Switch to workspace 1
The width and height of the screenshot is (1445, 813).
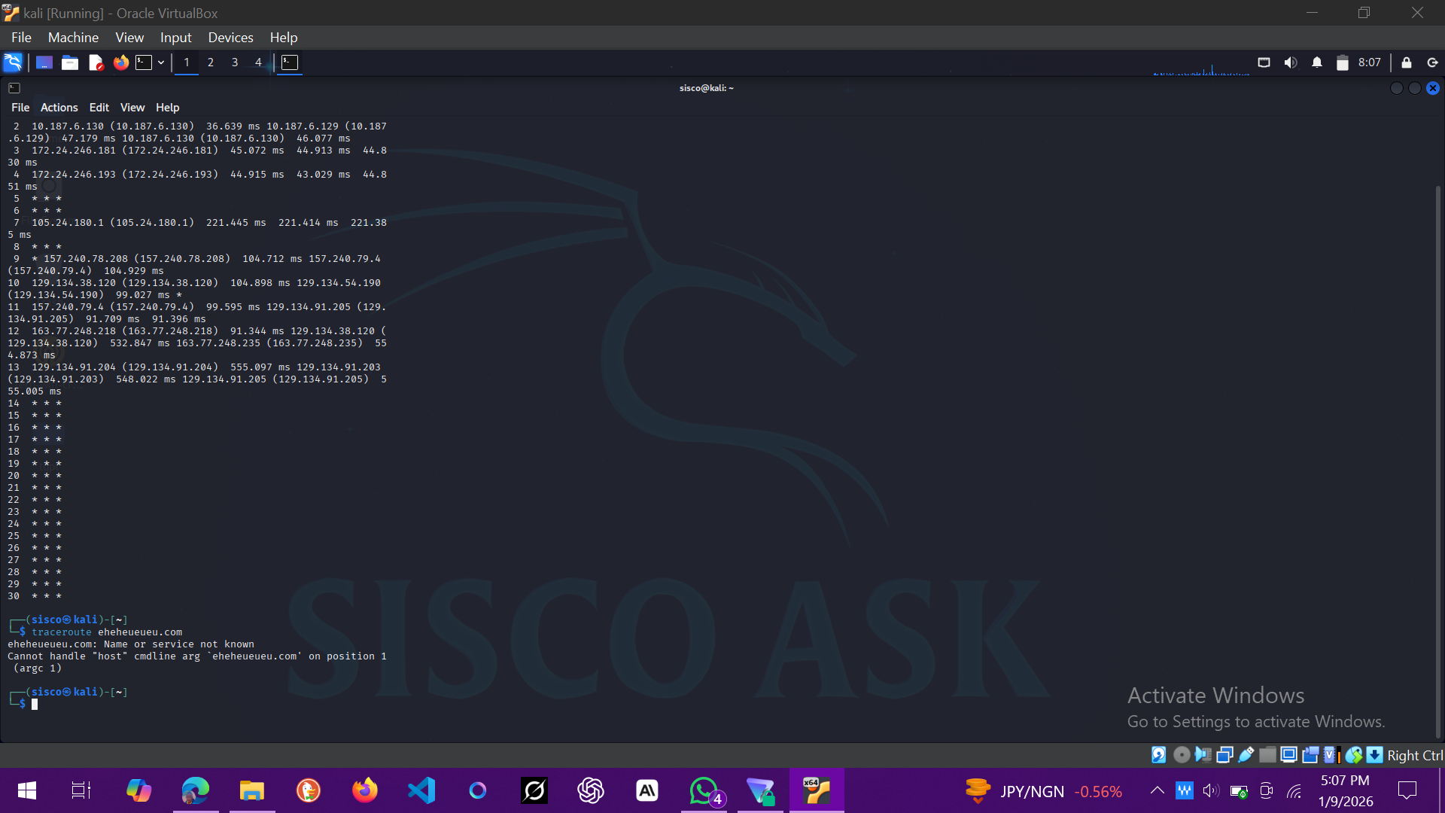(x=187, y=62)
